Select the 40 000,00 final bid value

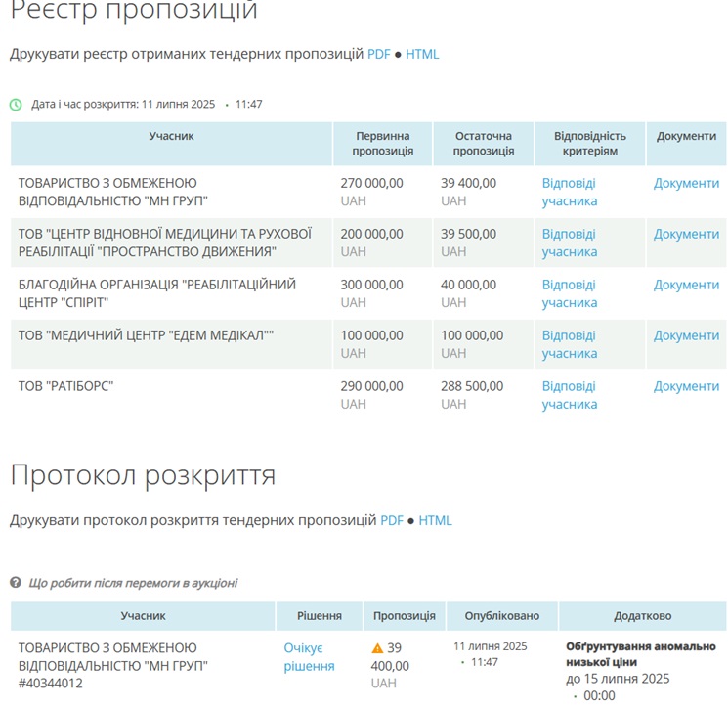coord(468,285)
